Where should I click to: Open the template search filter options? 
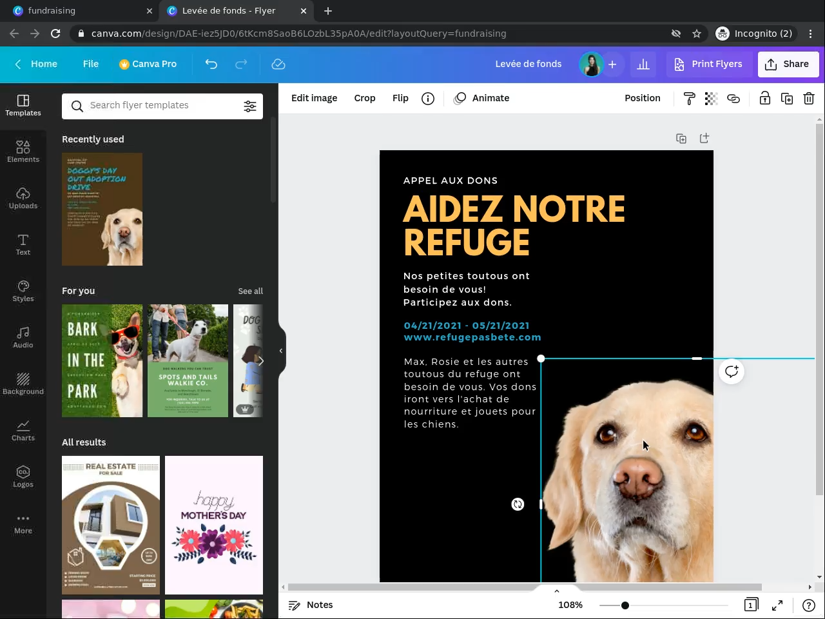coord(250,106)
